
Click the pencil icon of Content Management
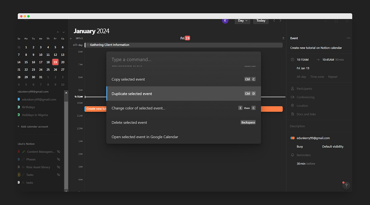coord(23,152)
